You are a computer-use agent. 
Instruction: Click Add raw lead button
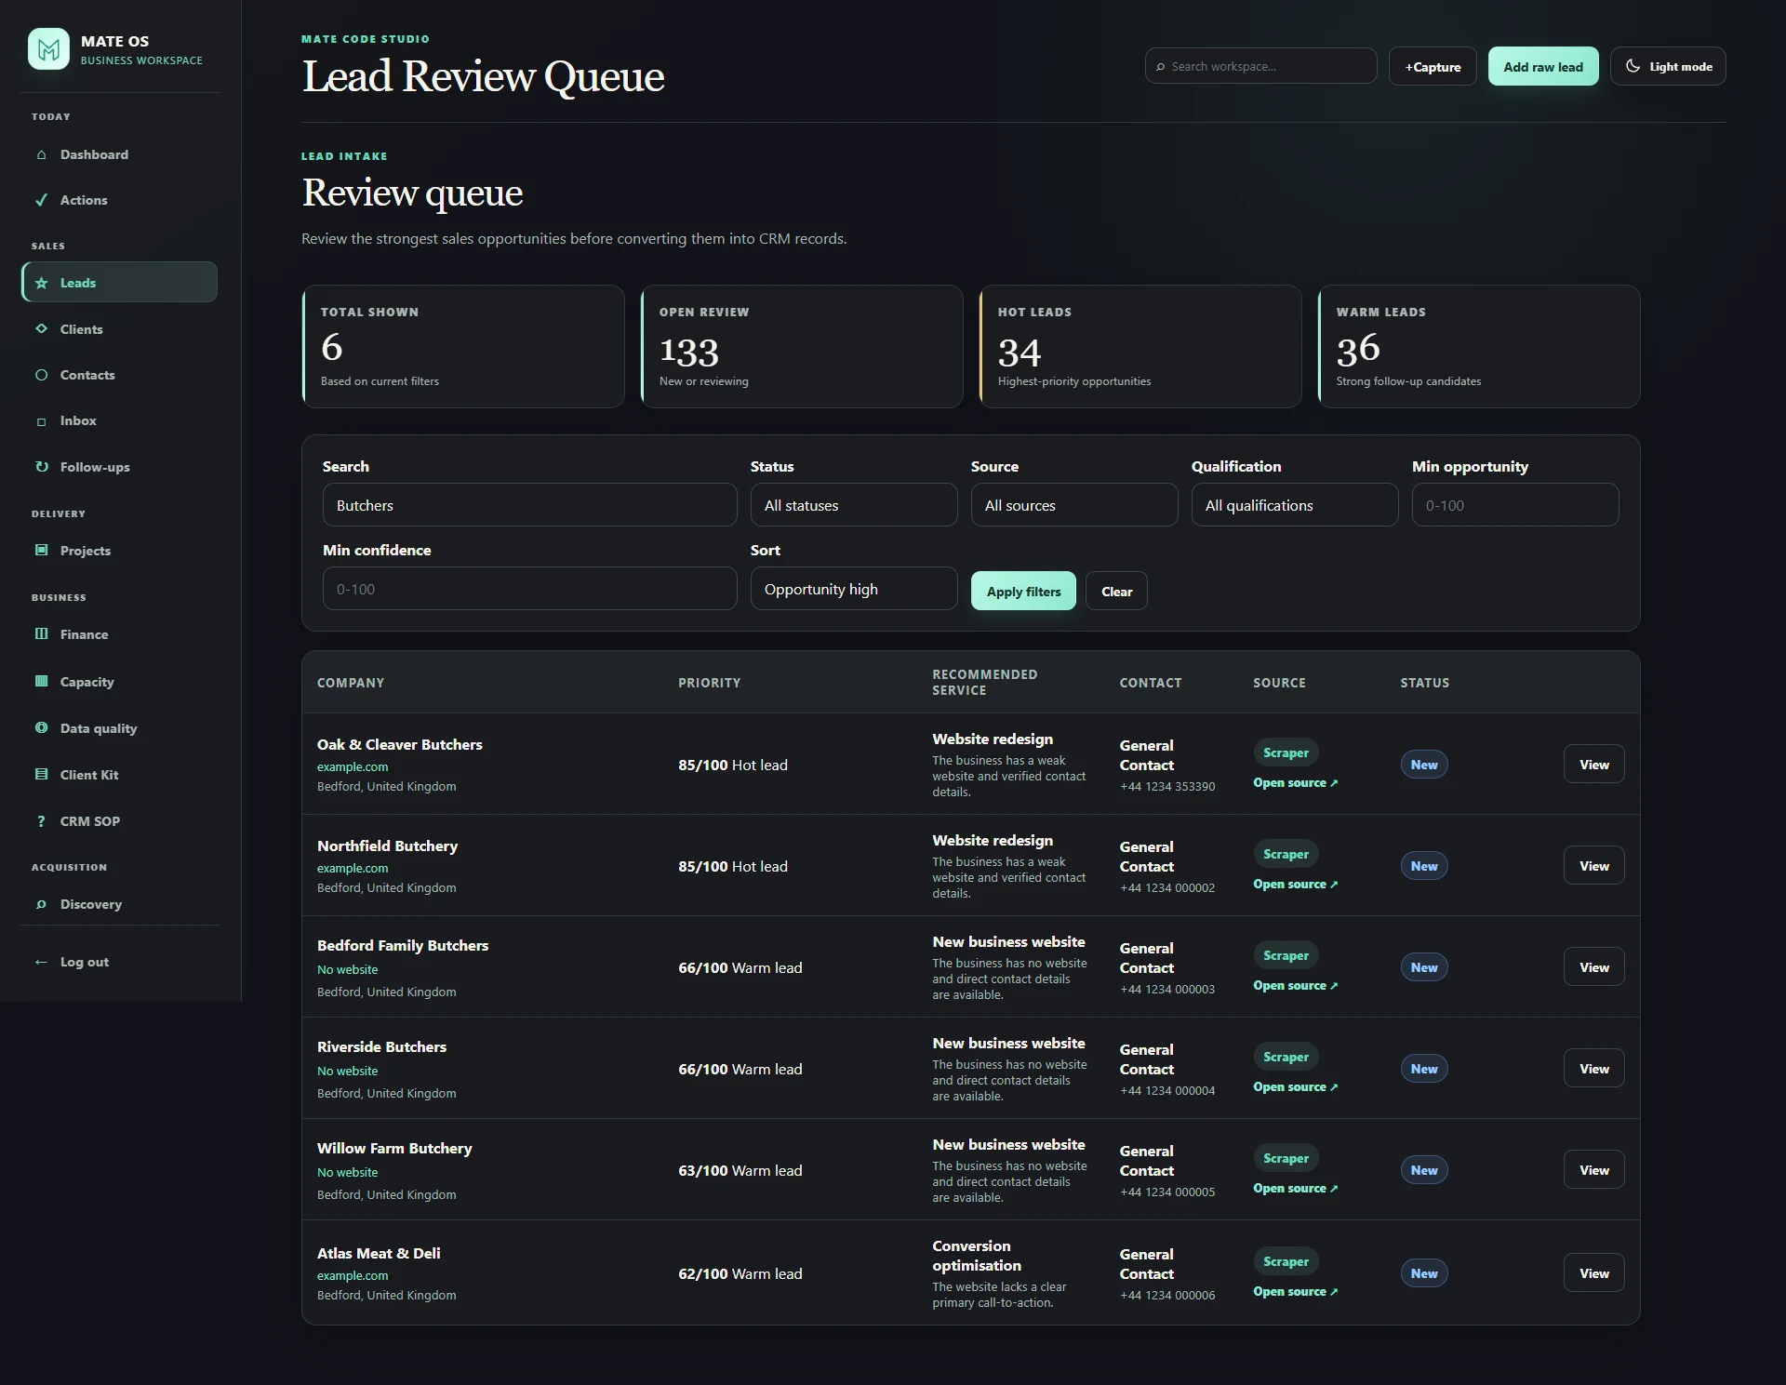tap(1543, 66)
